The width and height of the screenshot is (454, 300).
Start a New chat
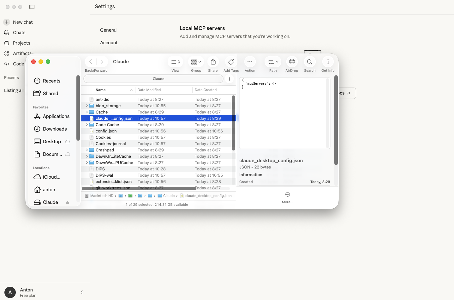[23, 22]
